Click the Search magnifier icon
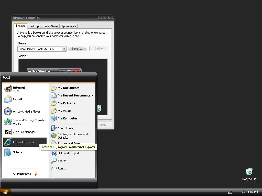Image resolution: width=262 pixels, height=196 pixels. pos(54,161)
